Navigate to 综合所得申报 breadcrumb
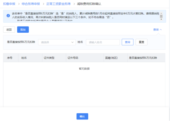Image resolution: width=170 pixels, height=121 pixels. pos(31,4)
